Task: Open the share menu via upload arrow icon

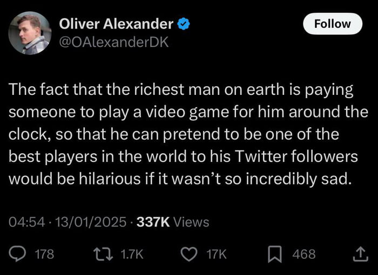Action: [x=360, y=254]
